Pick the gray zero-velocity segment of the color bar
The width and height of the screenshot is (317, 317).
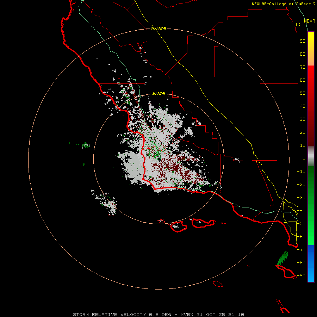(311, 156)
